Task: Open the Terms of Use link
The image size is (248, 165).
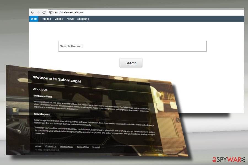Action: [x=83, y=147]
